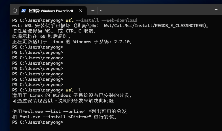
Task: Place cursor at the last prompt line
Action: [66, 122]
